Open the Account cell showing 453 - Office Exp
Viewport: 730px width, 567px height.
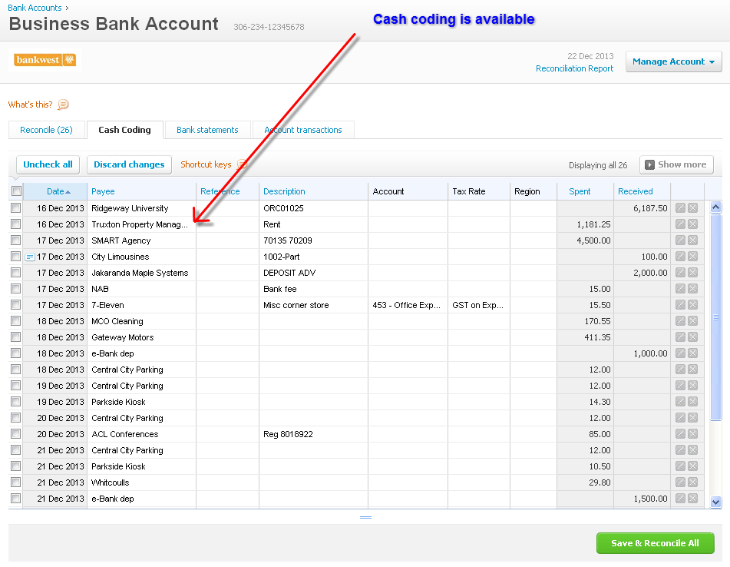[408, 305]
